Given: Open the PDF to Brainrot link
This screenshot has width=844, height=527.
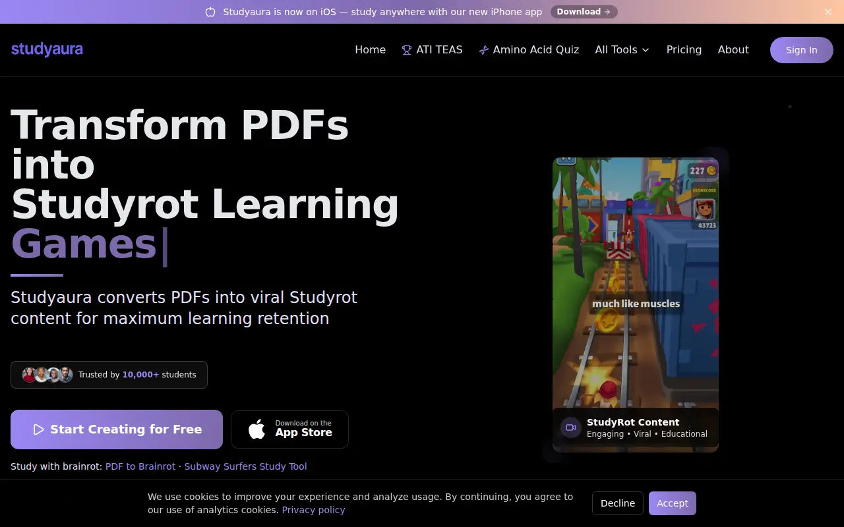Looking at the screenshot, I should [x=140, y=466].
